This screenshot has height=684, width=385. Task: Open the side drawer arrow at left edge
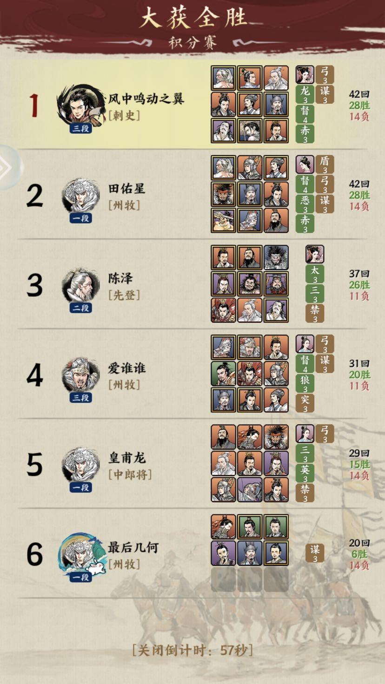[8, 167]
